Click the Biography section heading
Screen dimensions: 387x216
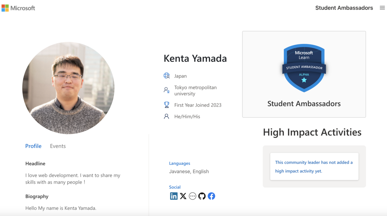coord(37,196)
